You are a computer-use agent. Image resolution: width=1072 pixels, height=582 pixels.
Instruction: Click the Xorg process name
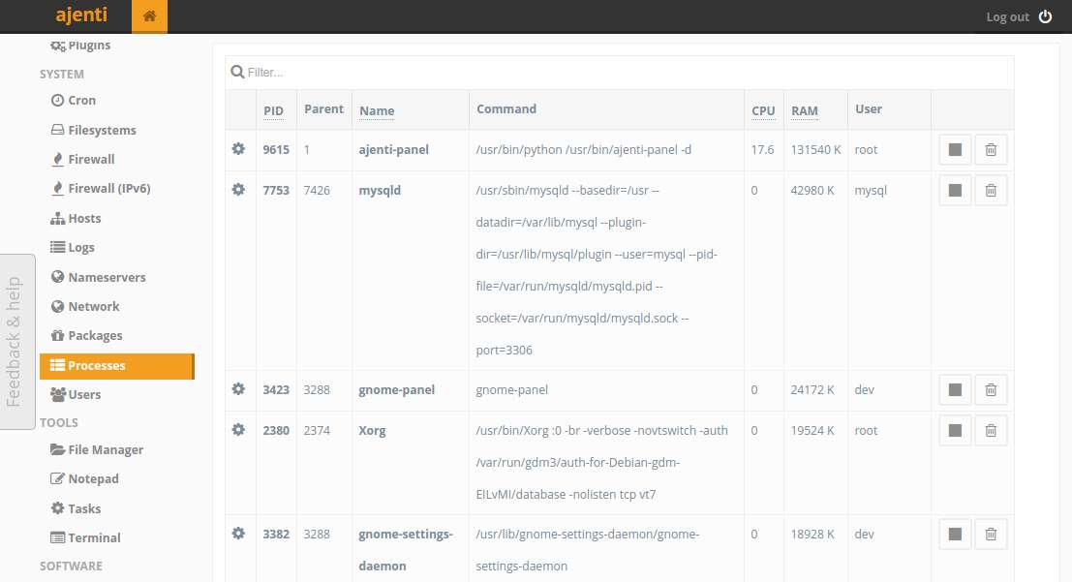coord(372,430)
